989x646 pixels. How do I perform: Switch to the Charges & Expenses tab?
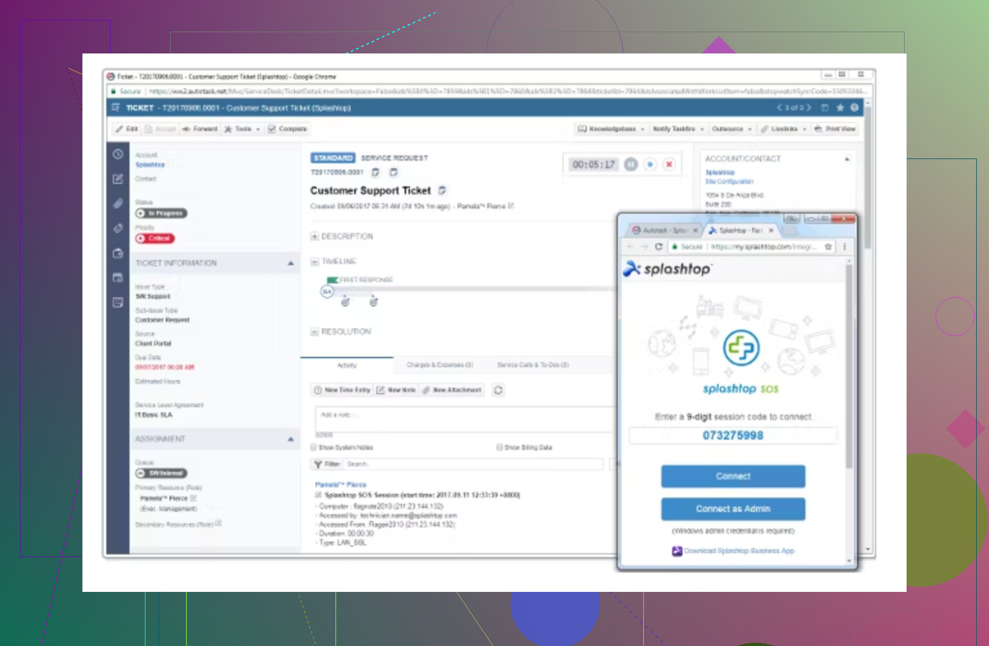click(x=440, y=365)
